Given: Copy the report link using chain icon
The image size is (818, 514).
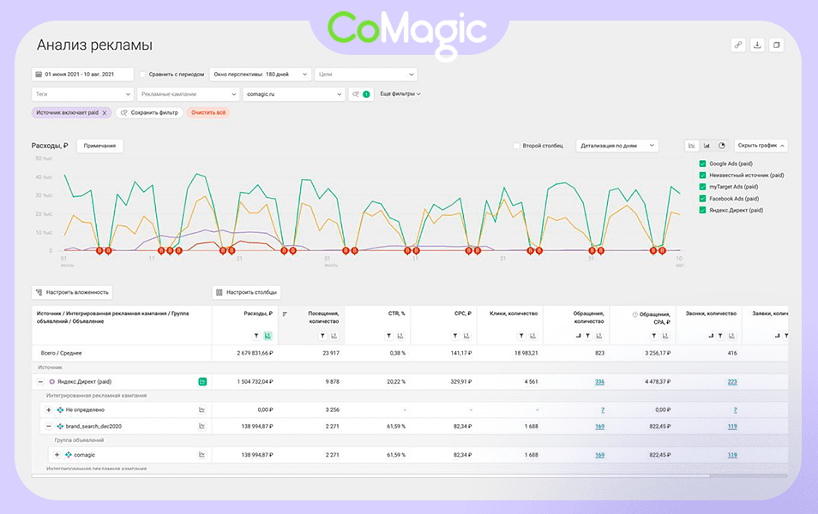Looking at the screenshot, I should click(738, 45).
